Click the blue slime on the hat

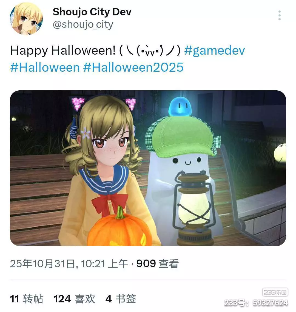(180, 107)
